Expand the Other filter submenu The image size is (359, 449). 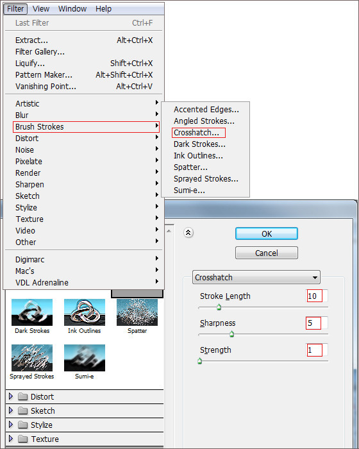point(83,242)
